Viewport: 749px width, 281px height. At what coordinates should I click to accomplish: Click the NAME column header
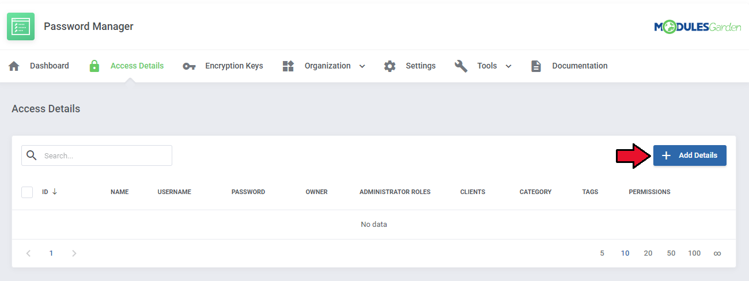(119, 192)
